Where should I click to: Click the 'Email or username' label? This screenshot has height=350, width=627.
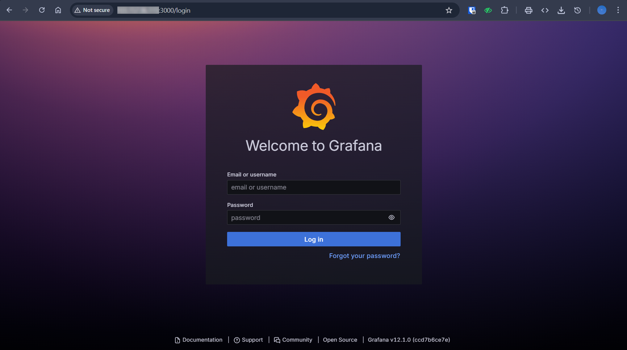(252, 175)
